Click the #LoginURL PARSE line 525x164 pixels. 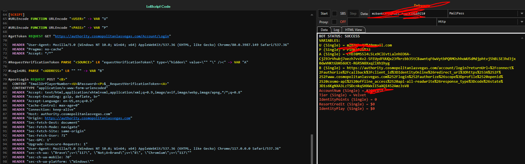(x=55, y=70)
